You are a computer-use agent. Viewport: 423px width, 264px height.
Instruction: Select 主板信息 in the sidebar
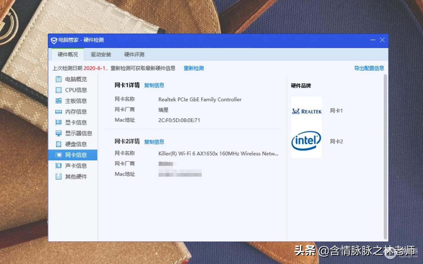coord(73,101)
